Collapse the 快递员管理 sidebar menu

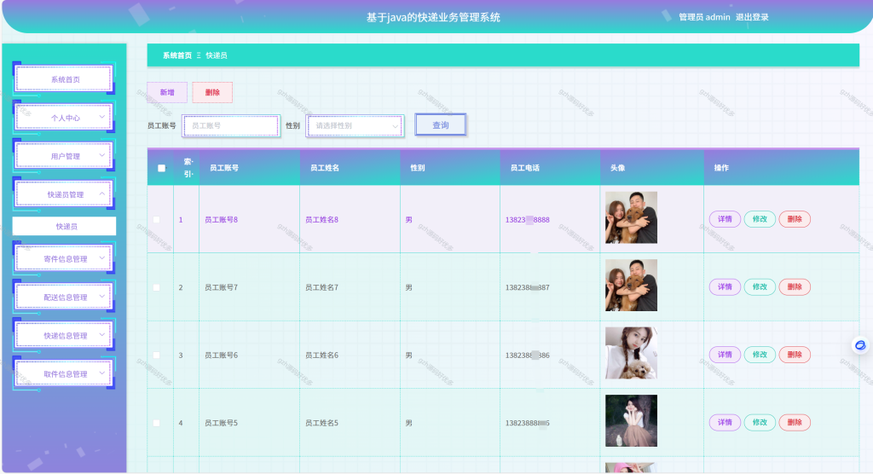(64, 194)
